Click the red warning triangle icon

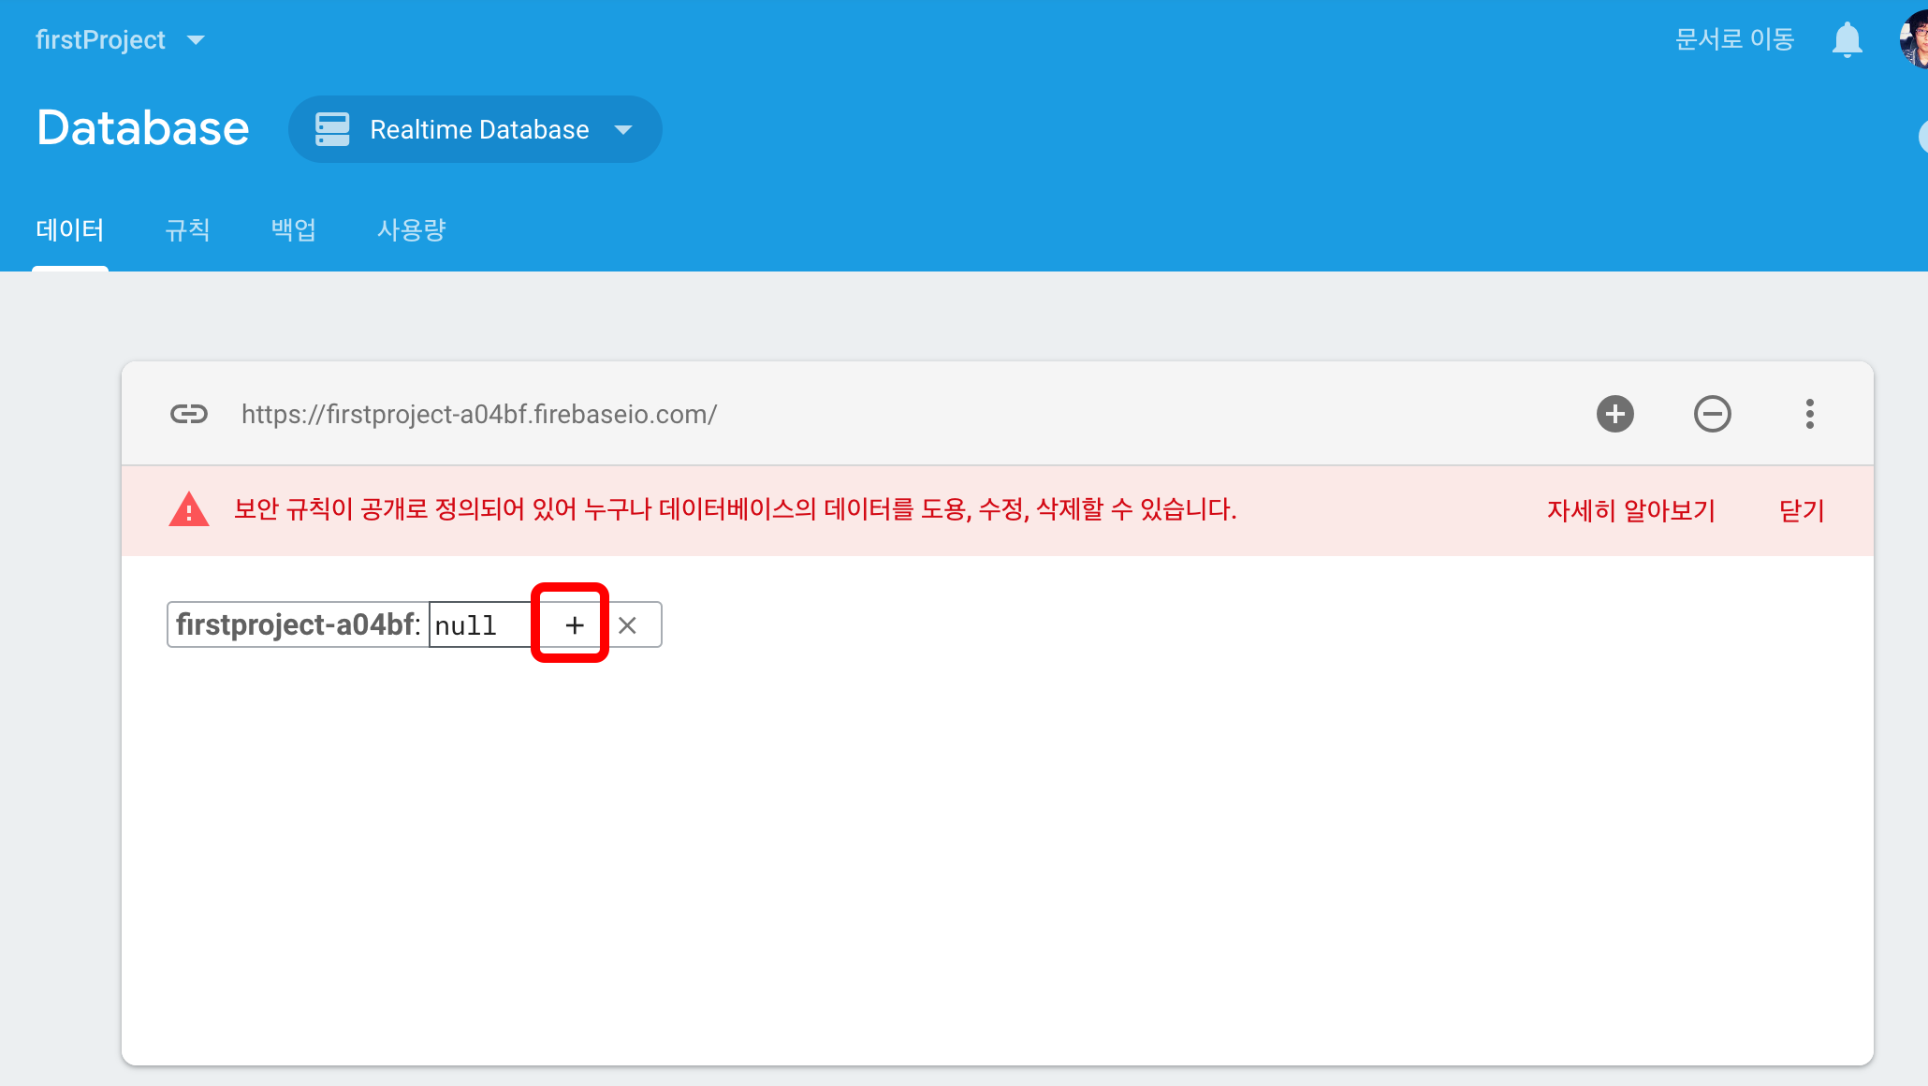pyautogui.click(x=188, y=510)
